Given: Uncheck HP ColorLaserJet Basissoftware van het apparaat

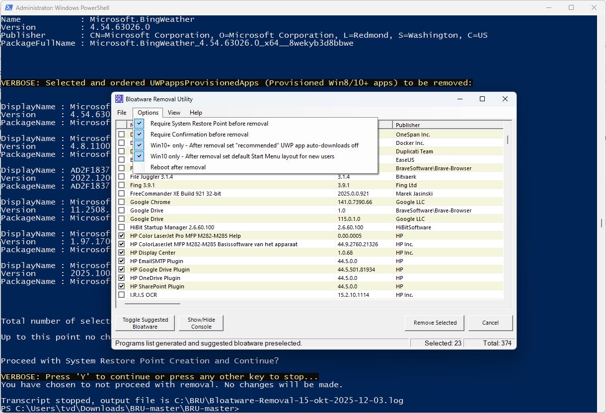Looking at the screenshot, I should pos(122,244).
